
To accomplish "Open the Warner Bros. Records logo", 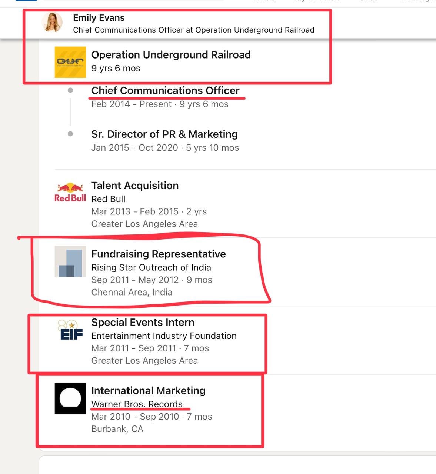I will (x=70, y=398).
